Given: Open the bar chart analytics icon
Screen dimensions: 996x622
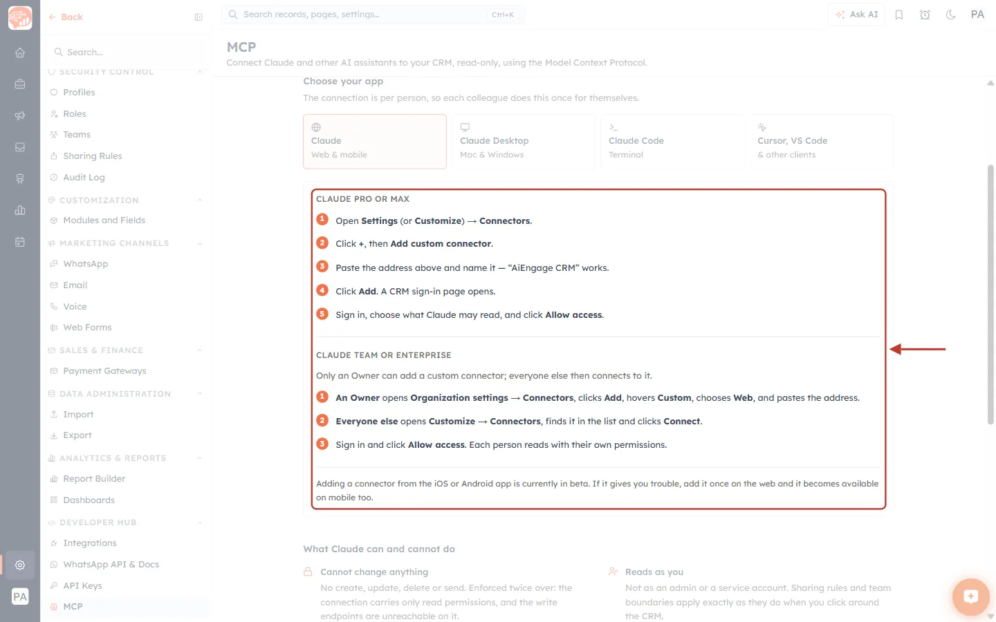Looking at the screenshot, I should pyautogui.click(x=20, y=210).
